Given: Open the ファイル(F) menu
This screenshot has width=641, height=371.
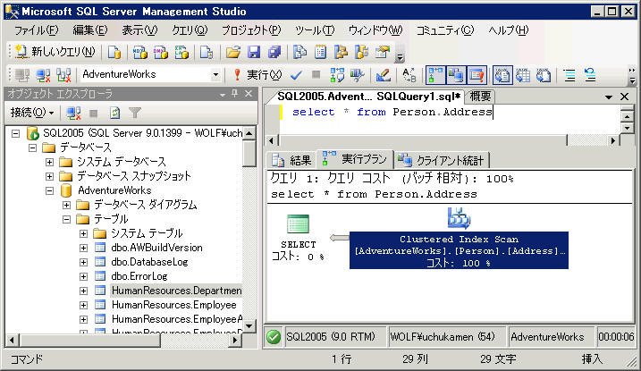Looking at the screenshot, I should 37,30.
